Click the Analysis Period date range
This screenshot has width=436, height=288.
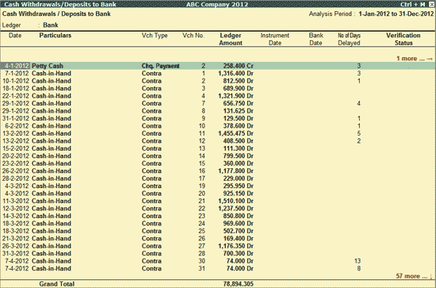pos(396,14)
